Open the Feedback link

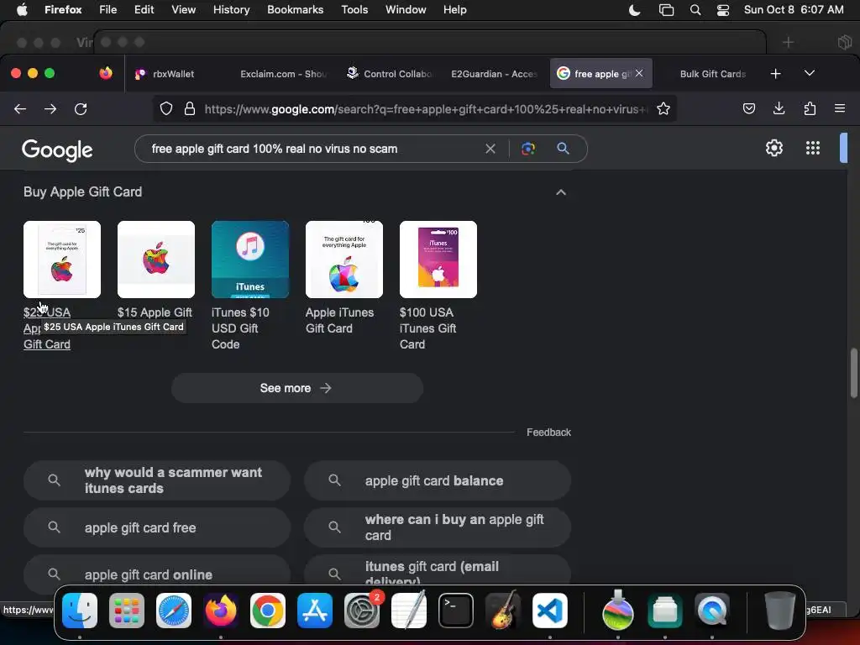548,433
